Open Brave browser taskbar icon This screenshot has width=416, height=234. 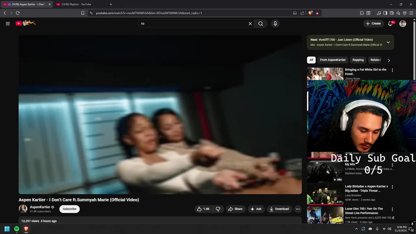[x=26, y=229]
